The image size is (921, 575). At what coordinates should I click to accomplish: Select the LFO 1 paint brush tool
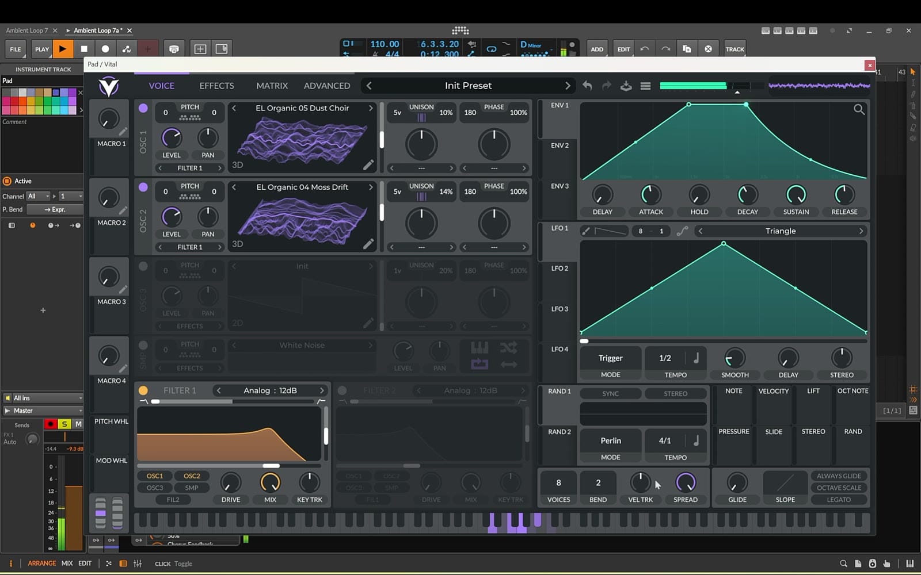[585, 231]
